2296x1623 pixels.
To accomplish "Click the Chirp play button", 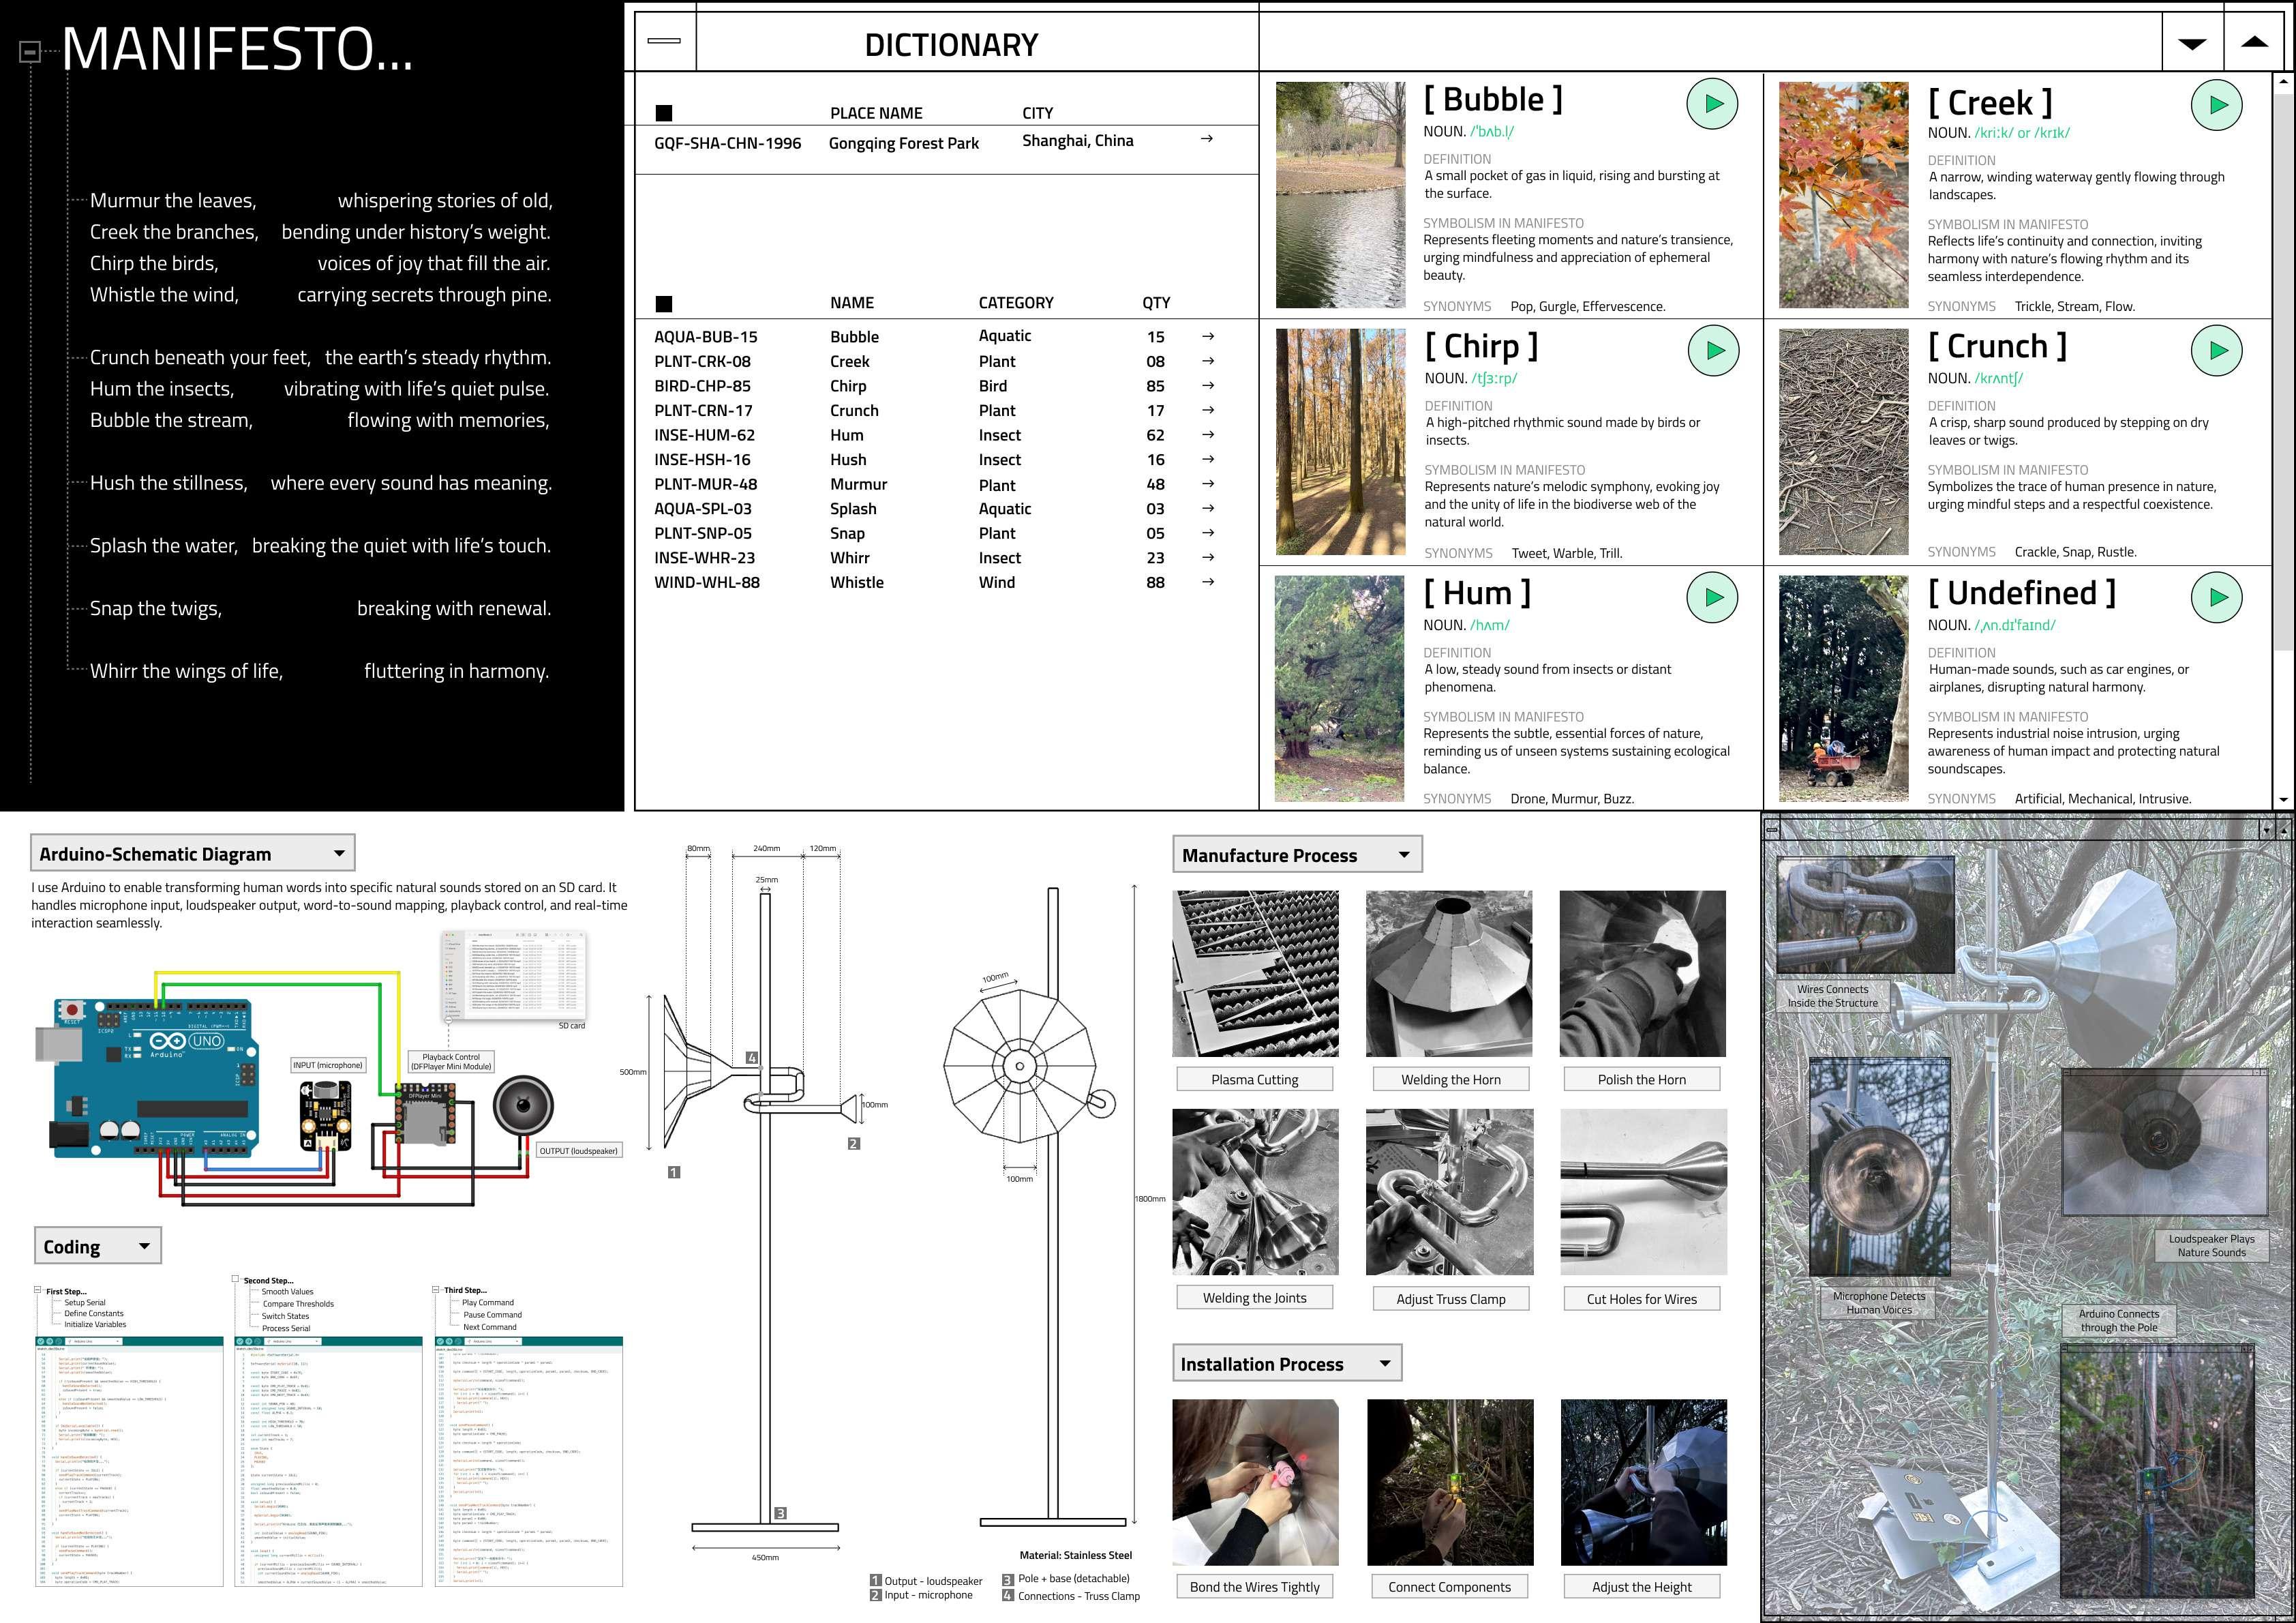I will (1713, 351).
